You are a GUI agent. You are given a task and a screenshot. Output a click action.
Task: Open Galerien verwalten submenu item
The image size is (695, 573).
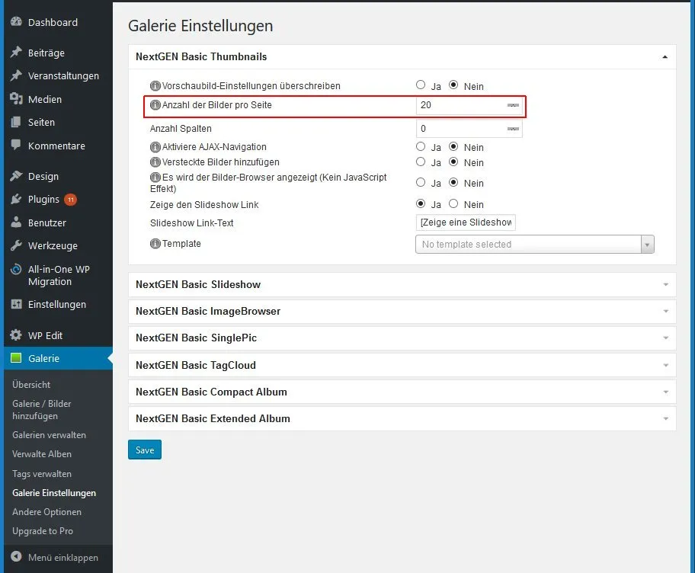(x=50, y=435)
